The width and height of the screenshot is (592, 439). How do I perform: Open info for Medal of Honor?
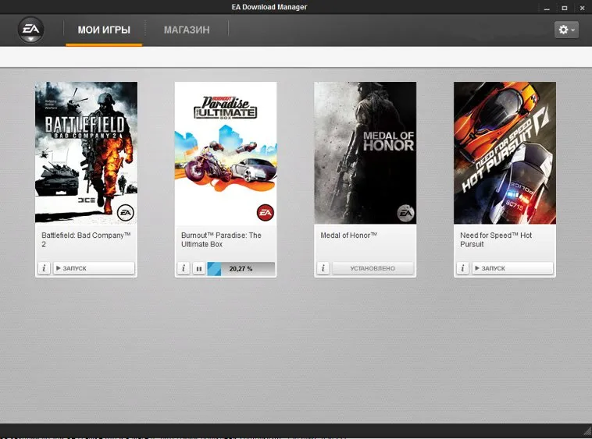(323, 268)
